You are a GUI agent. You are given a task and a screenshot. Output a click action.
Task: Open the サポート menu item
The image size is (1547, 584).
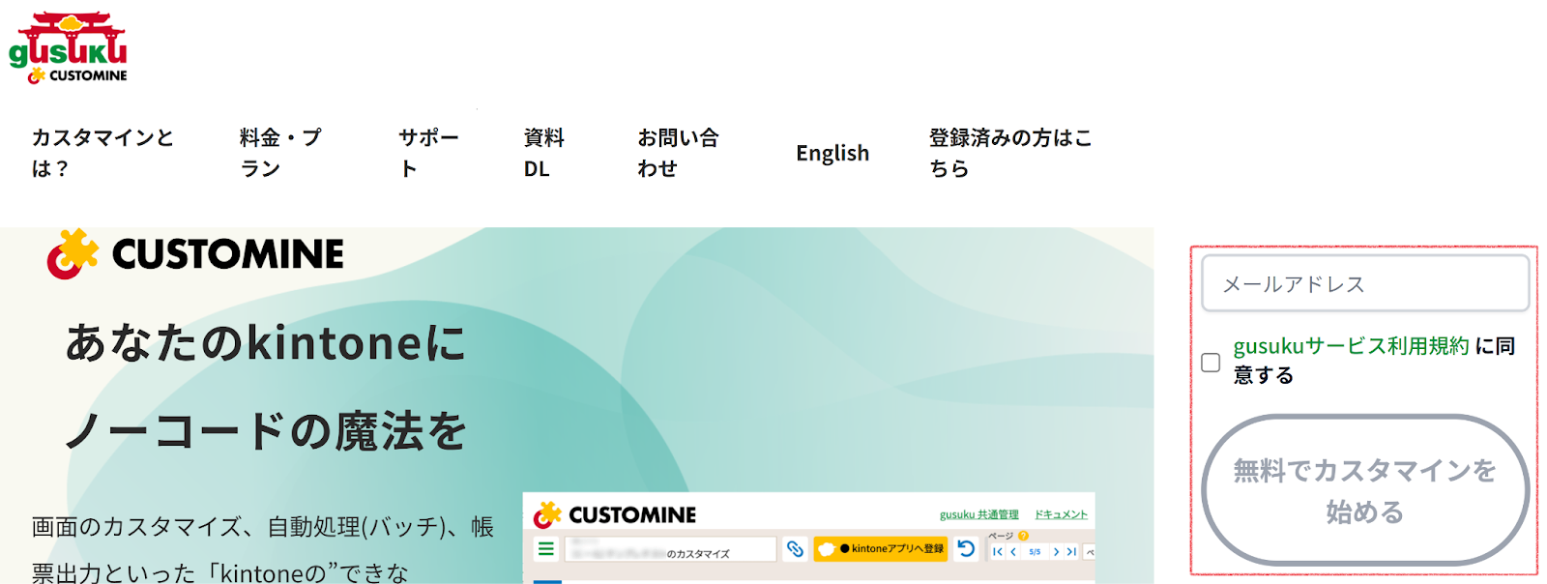tap(428, 153)
